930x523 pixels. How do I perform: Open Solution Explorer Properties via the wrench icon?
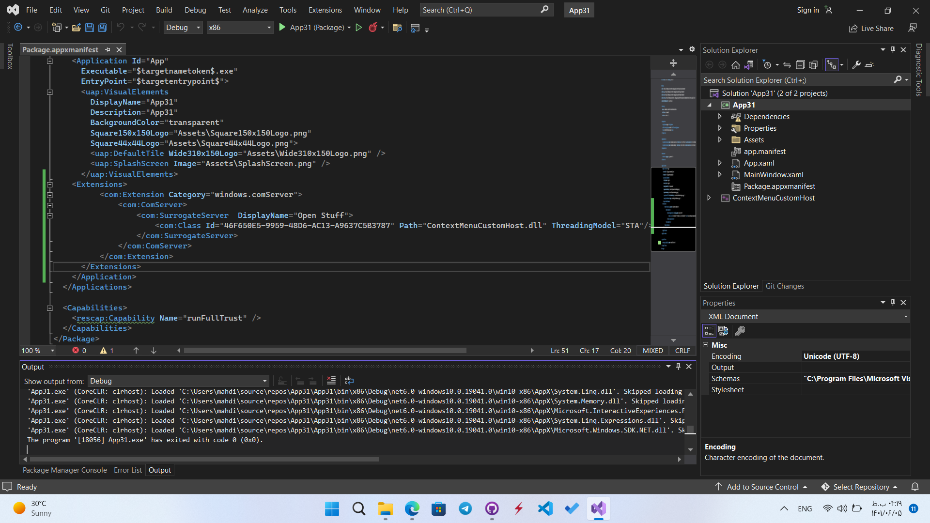(x=856, y=65)
